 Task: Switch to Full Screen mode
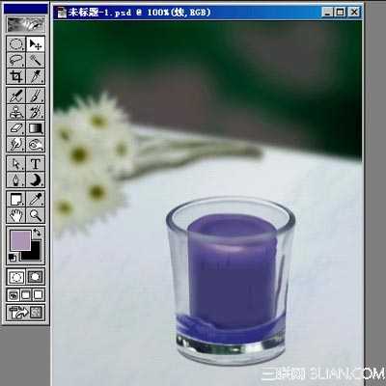(x=38, y=295)
